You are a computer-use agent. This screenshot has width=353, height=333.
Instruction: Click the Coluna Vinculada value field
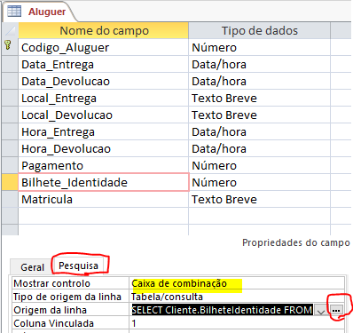coord(237,323)
